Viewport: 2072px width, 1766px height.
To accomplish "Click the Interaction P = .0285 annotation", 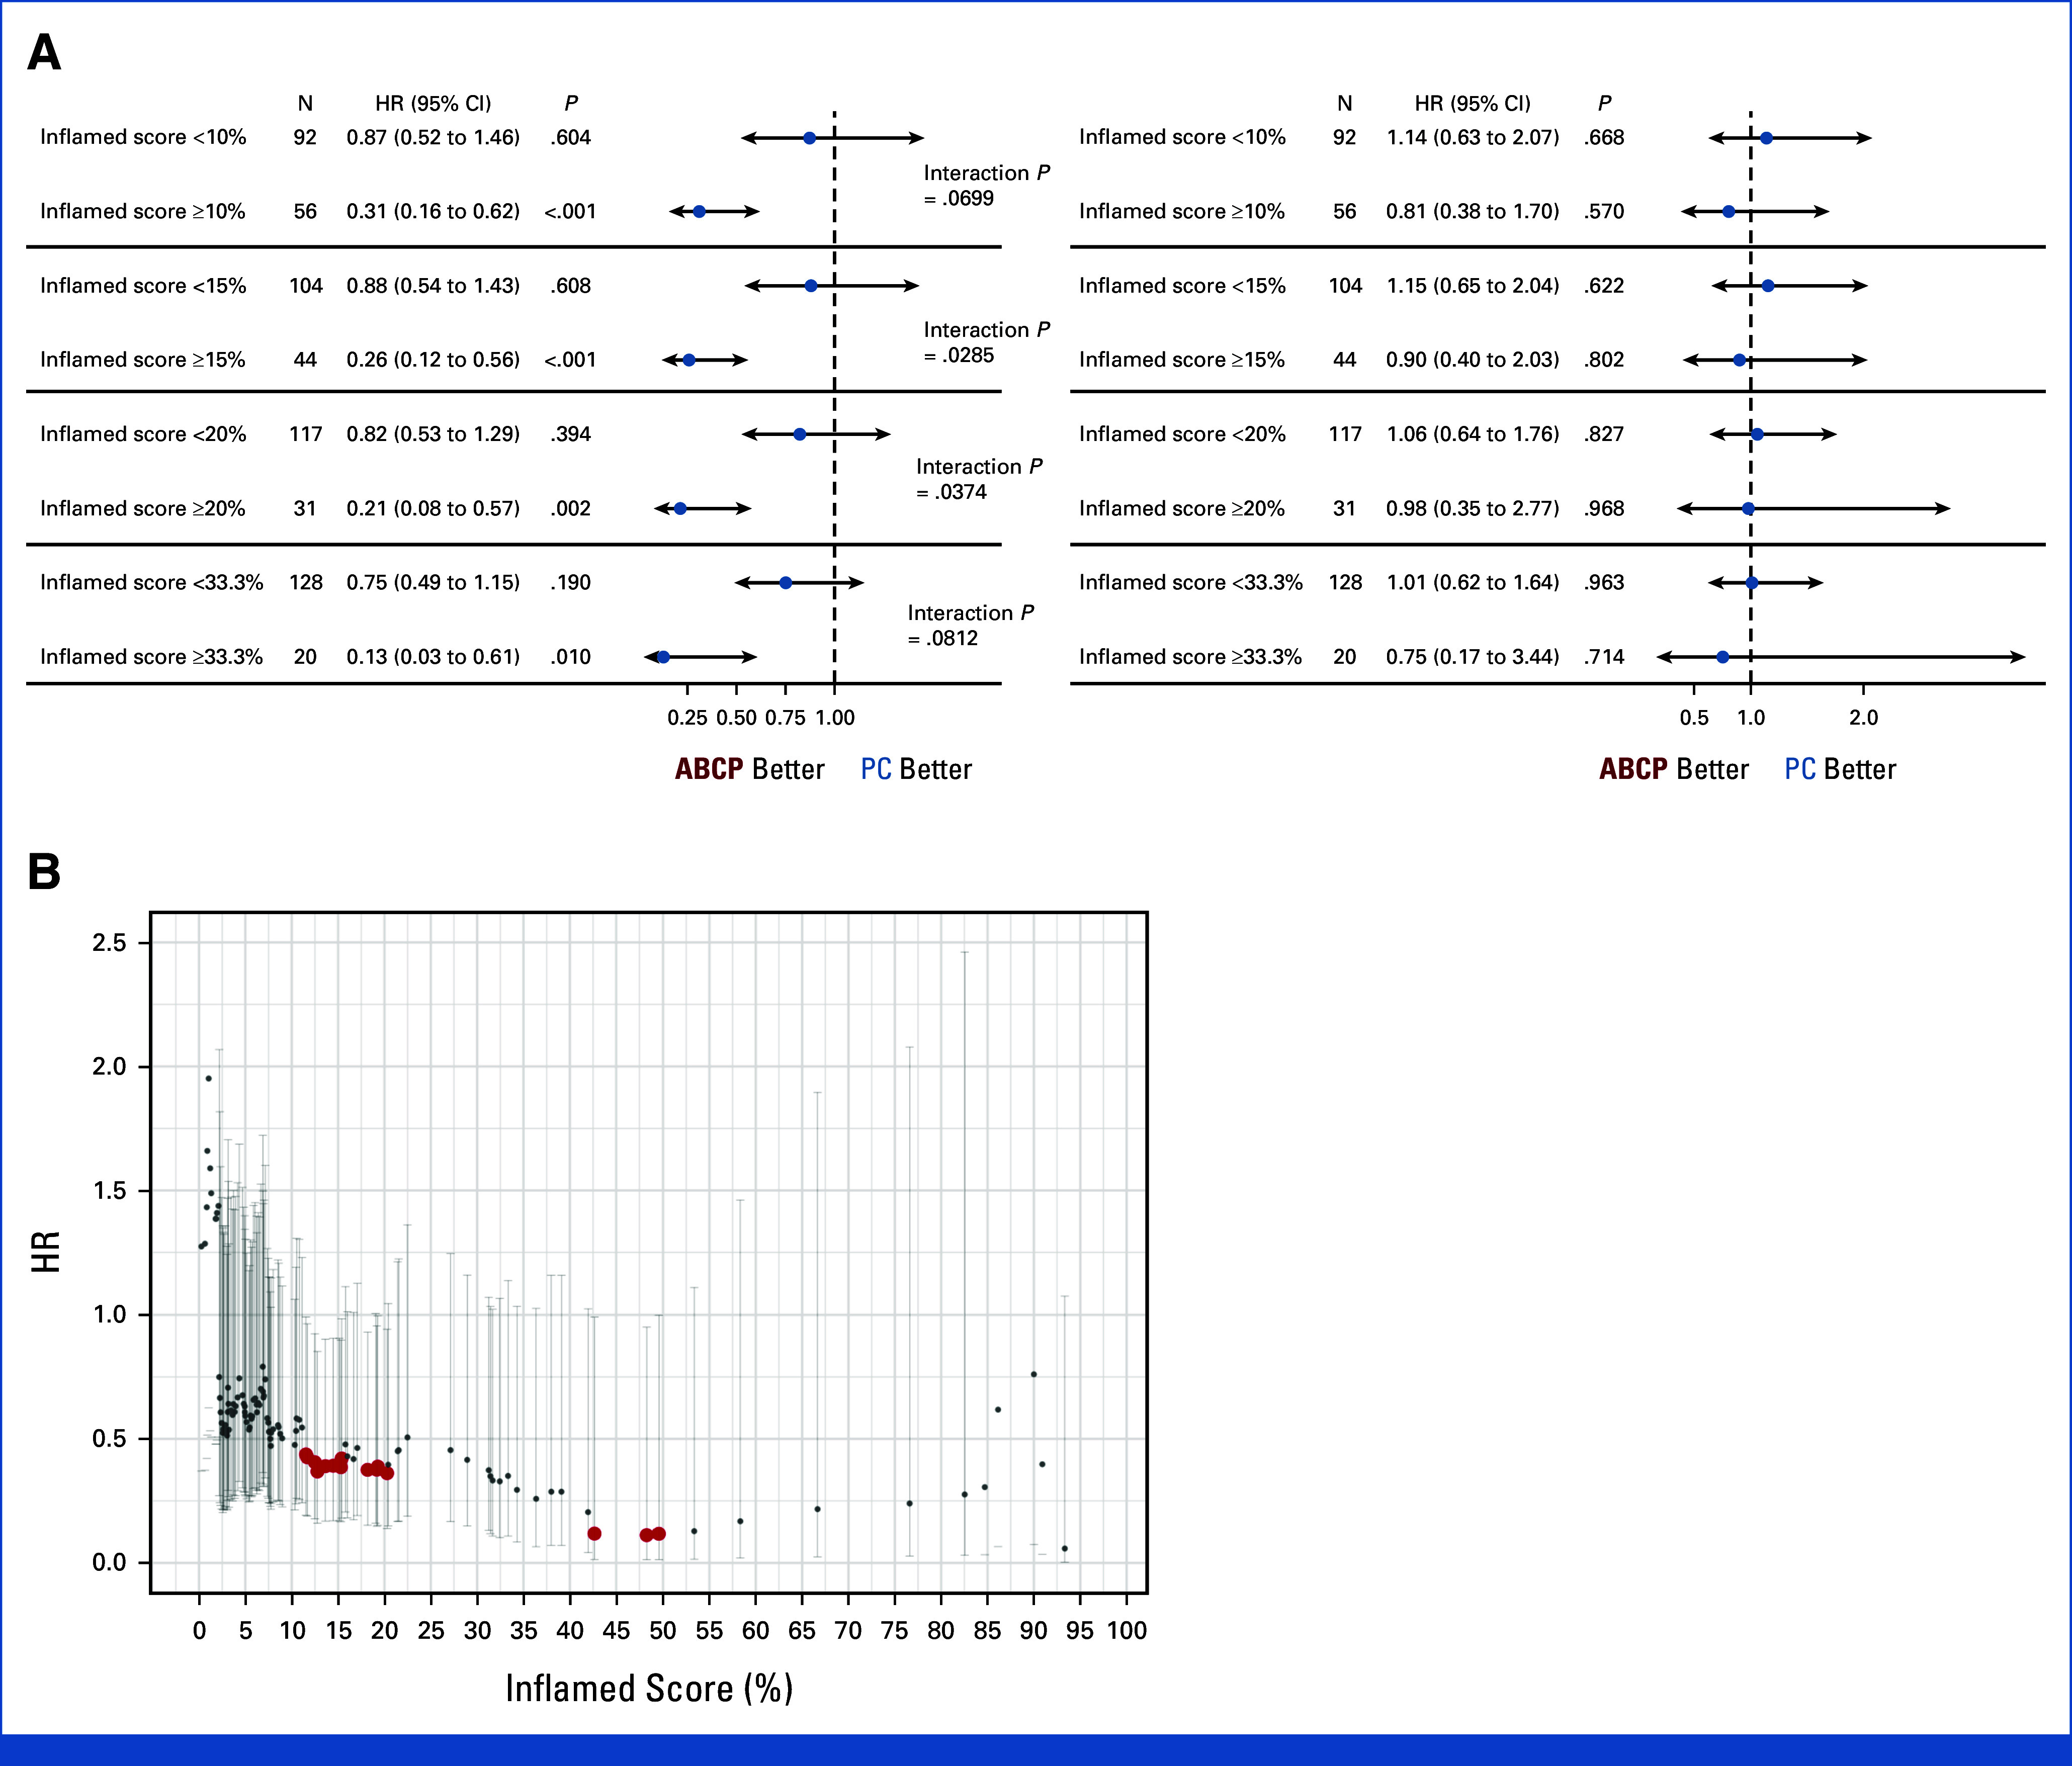I will tap(986, 342).
